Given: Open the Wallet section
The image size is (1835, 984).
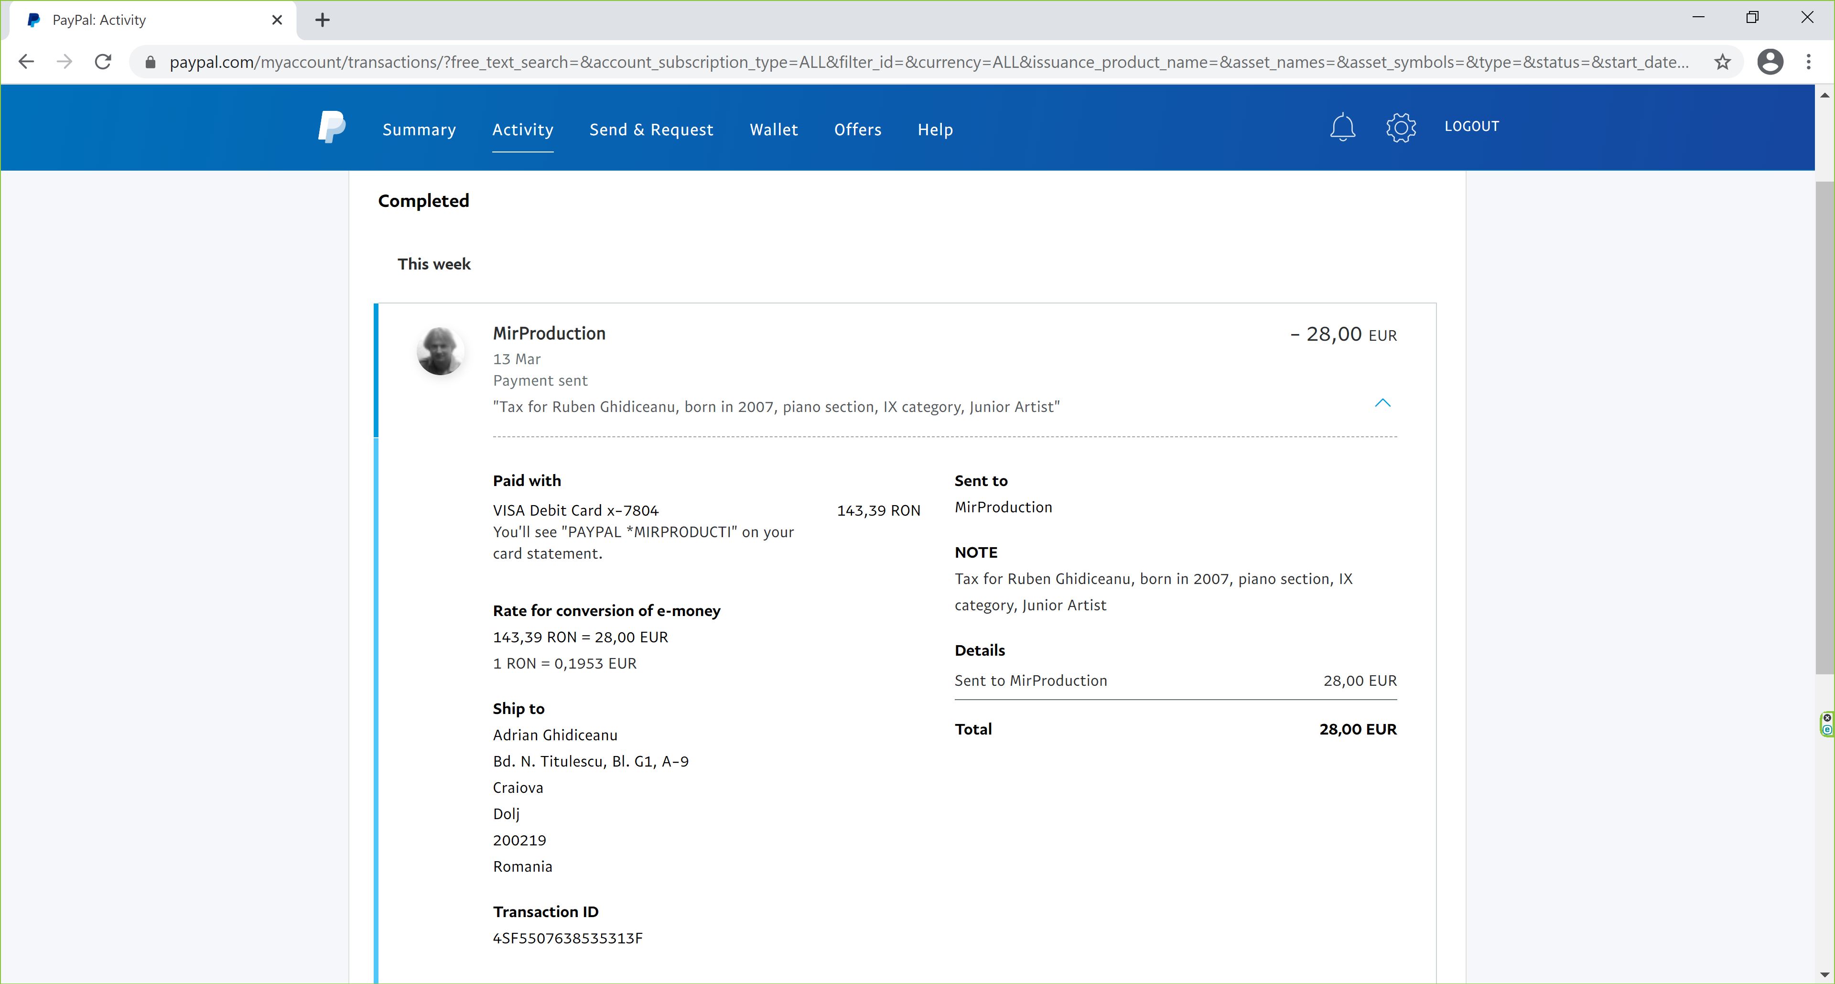Looking at the screenshot, I should [774, 130].
